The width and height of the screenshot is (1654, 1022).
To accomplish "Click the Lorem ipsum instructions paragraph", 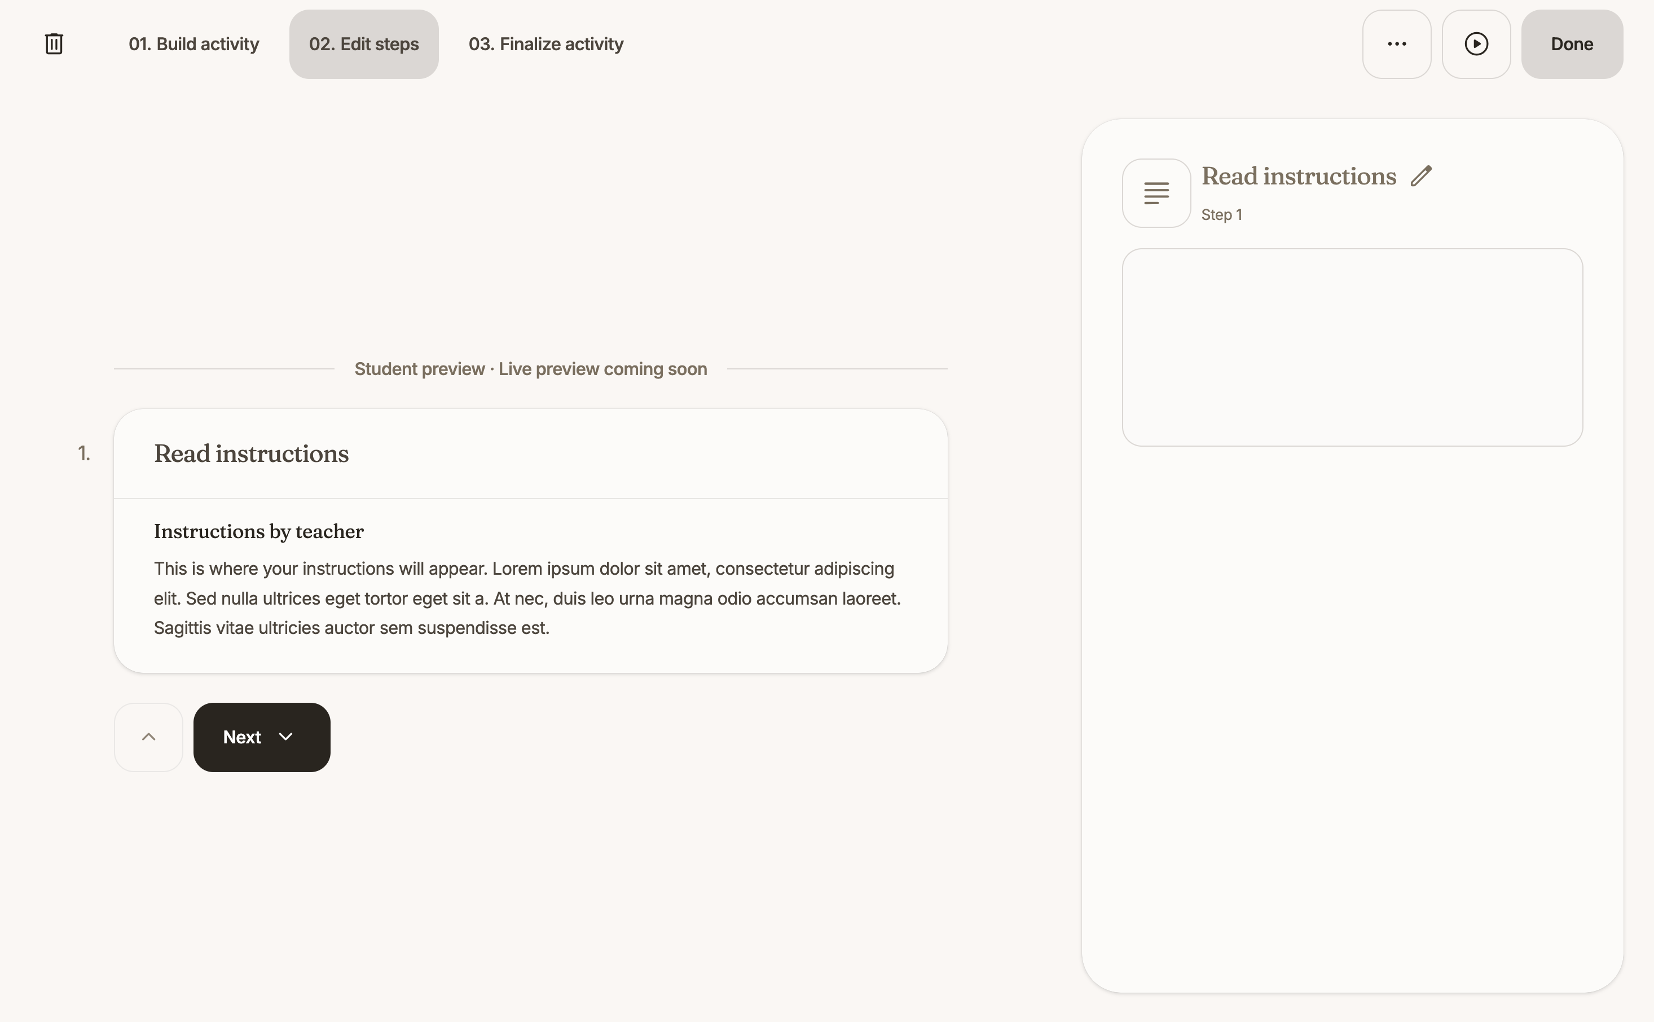I will pos(527,598).
